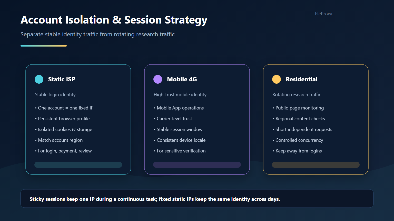Click the purple bar under Mobile 4G list
Image resolution: width=394 pixels, height=221 pixels.
[x=197, y=165]
